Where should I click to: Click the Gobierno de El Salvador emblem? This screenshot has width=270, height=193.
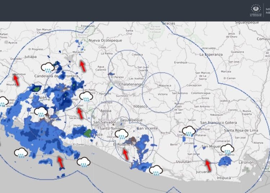click(256, 10)
